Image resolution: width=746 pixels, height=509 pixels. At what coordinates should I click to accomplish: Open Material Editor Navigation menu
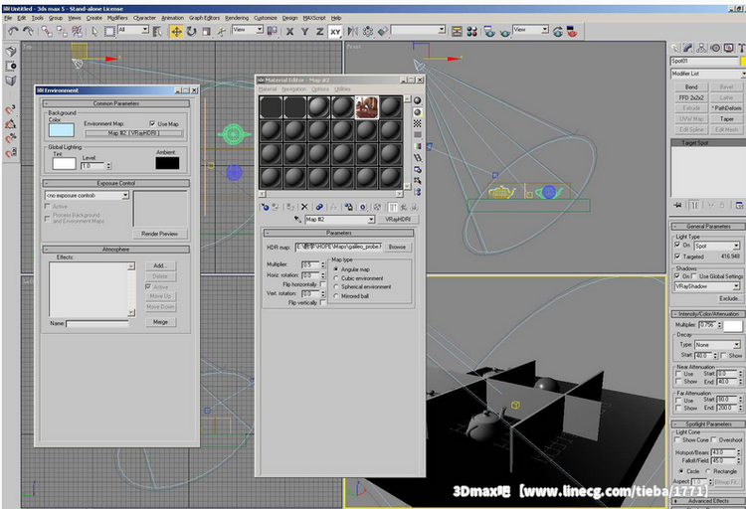pos(294,88)
